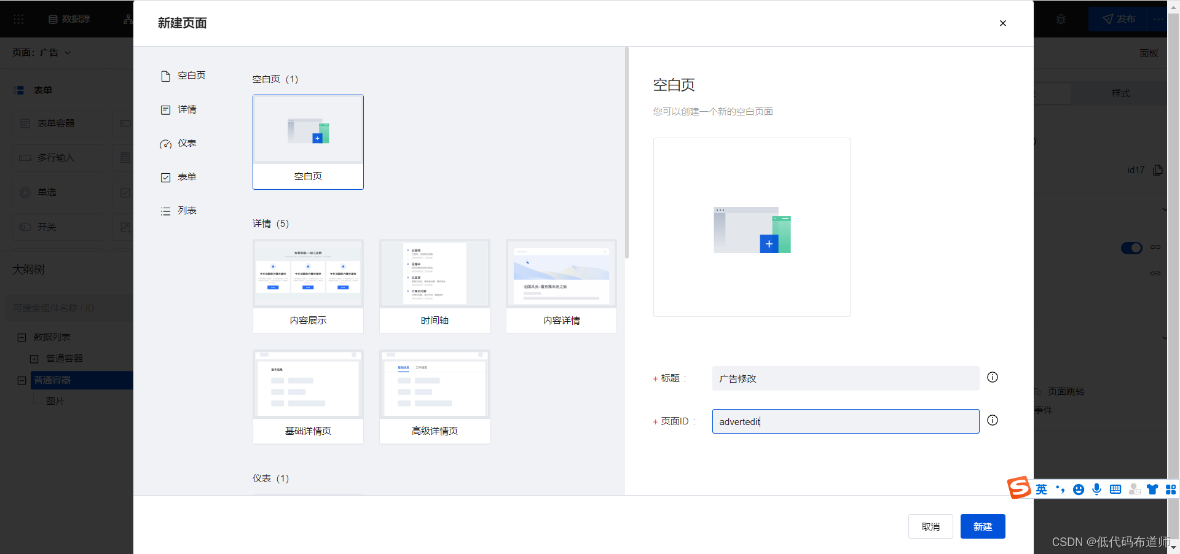Select the 详情 category in sidebar
1180x554 pixels.
coord(178,109)
